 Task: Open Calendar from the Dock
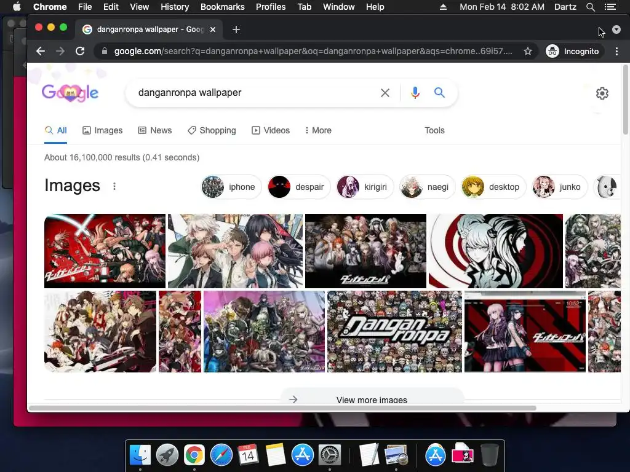pyautogui.click(x=248, y=455)
